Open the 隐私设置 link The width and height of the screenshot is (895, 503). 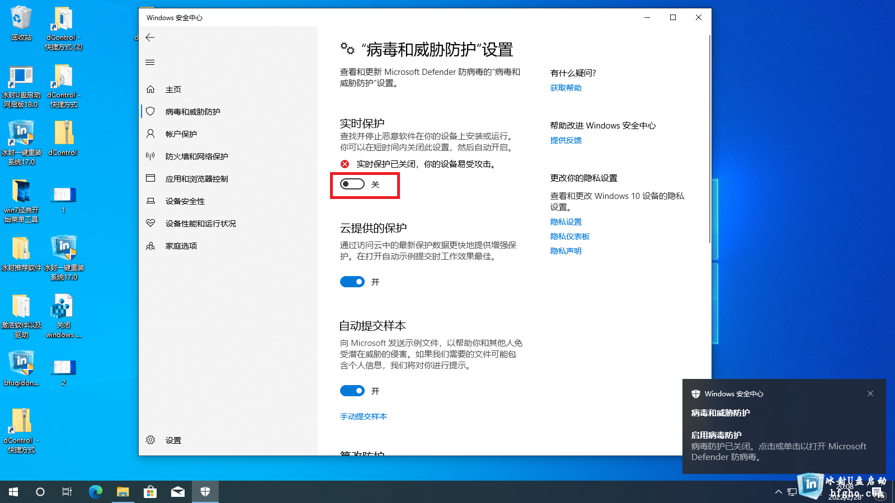(x=566, y=222)
